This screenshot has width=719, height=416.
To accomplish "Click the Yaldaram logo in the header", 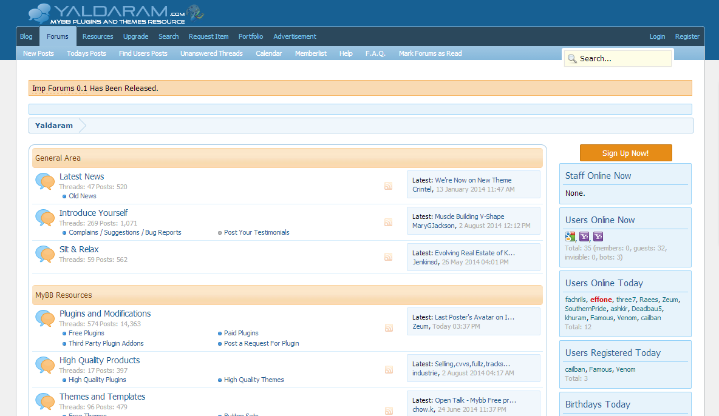I will pos(115,13).
